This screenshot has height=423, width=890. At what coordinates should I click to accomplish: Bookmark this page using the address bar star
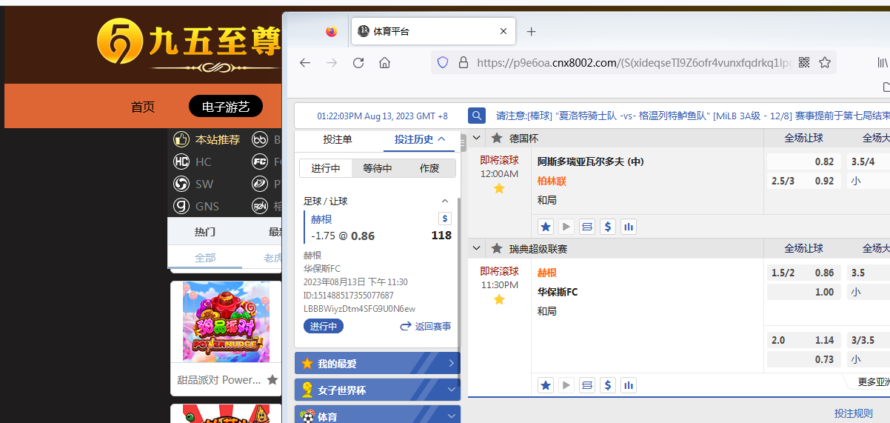825,63
